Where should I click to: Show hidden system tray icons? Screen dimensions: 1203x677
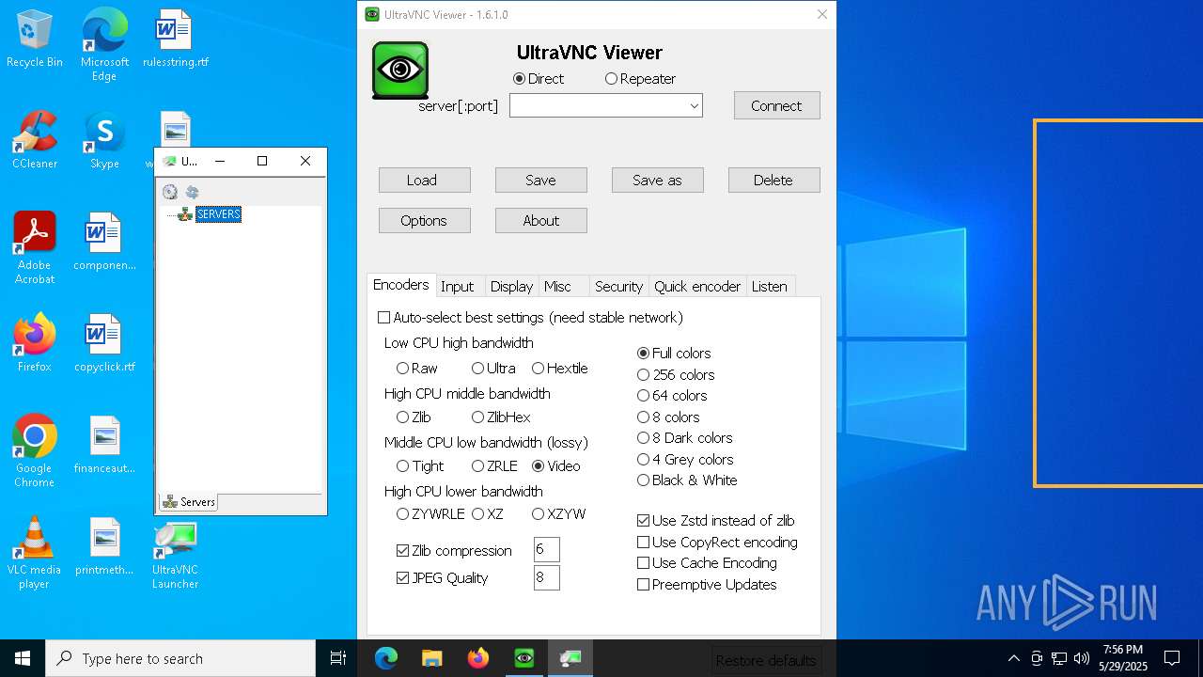point(1013,658)
